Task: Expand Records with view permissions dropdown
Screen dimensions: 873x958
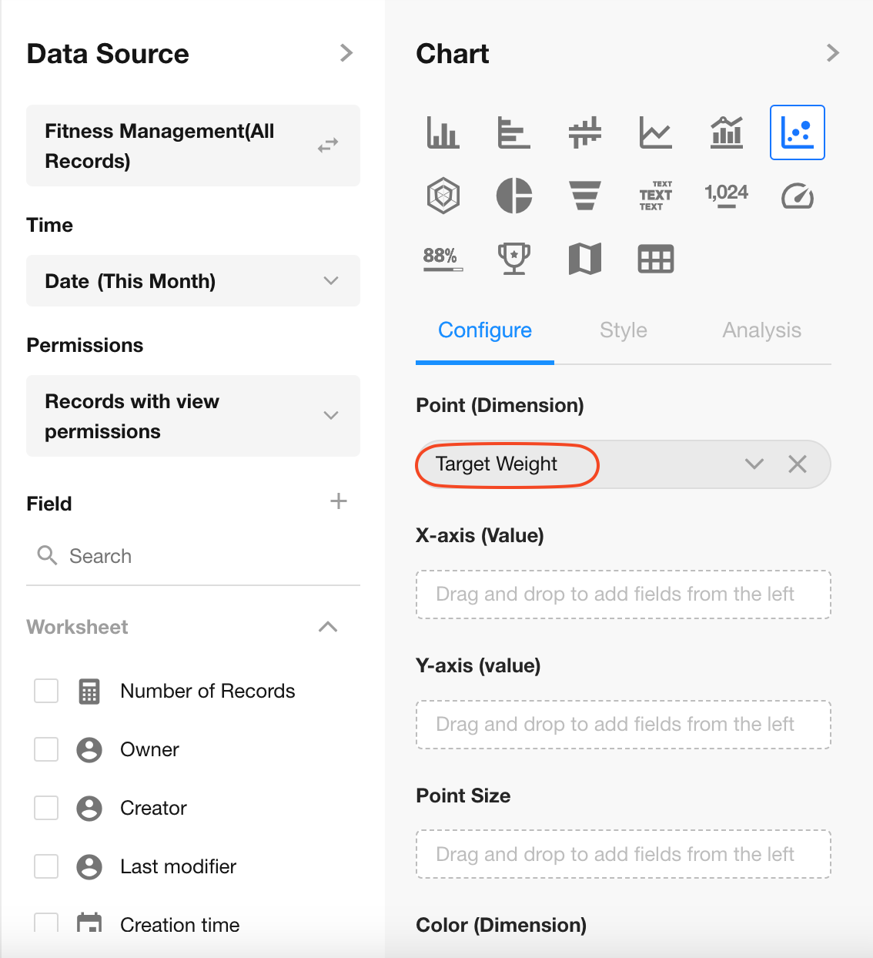Action: click(x=193, y=416)
